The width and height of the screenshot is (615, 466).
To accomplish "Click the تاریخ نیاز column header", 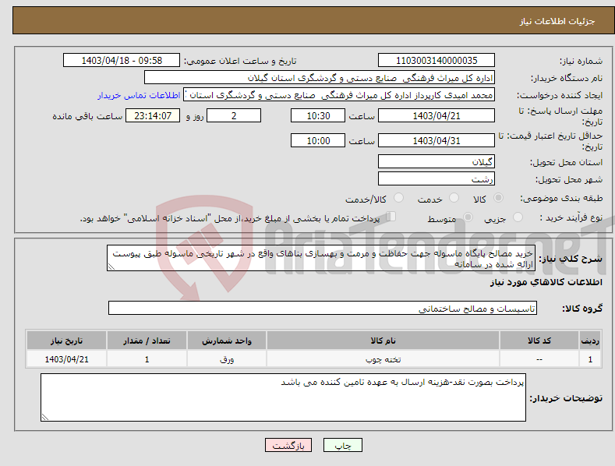I will pyautogui.click(x=67, y=341).
